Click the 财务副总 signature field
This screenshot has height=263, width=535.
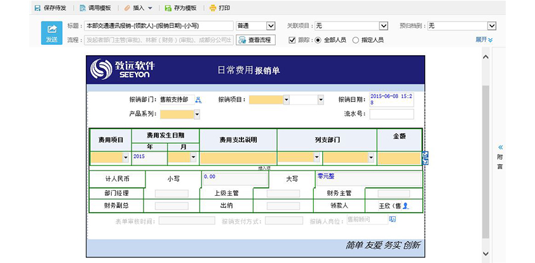click(x=172, y=206)
